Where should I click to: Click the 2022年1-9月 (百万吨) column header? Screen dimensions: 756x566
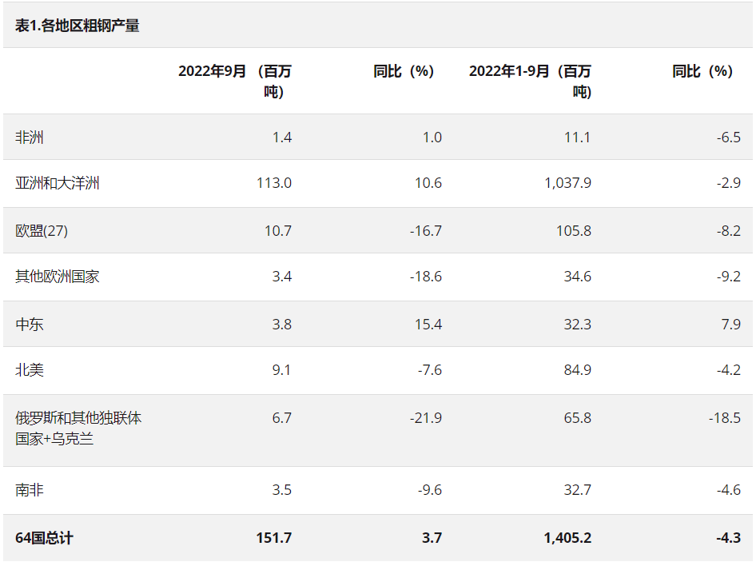tap(530, 81)
